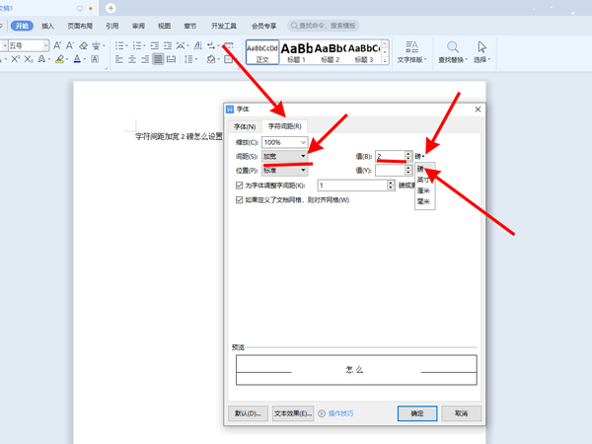Toggle 如果定义了文档网格 checkbox
The image size is (592, 444).
[240, 199]
